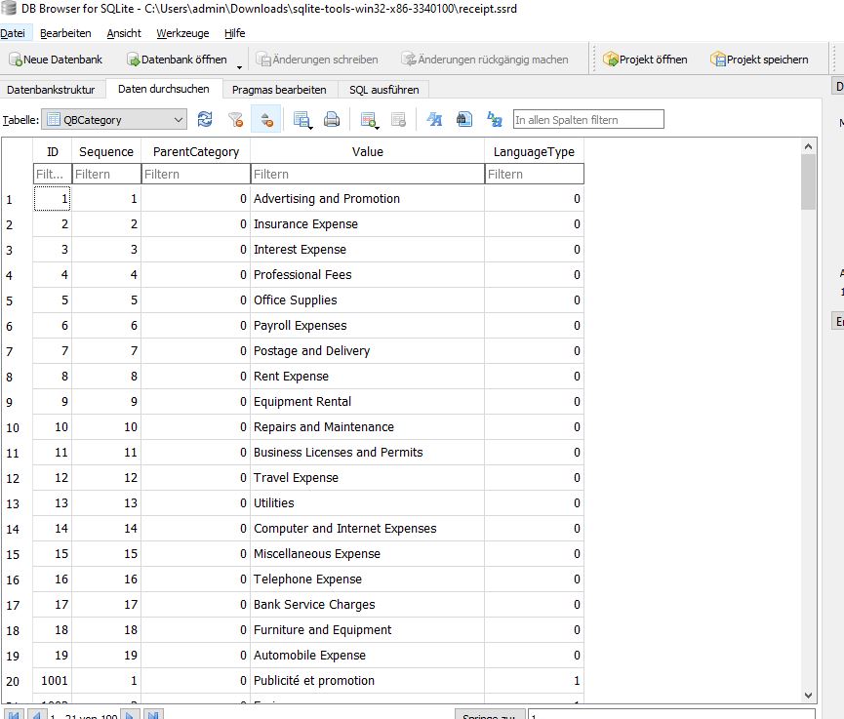Image resolution: width=844 pixels, height=719 pixels.
Task: Click the Projekt speichern button
Action: pos(763,59)
